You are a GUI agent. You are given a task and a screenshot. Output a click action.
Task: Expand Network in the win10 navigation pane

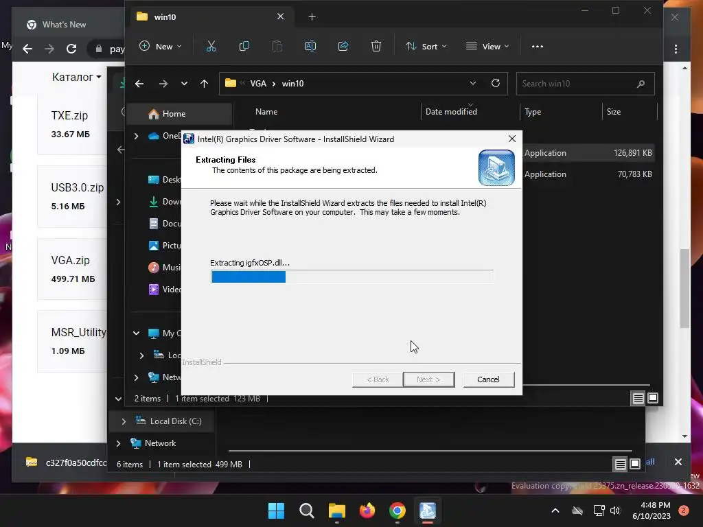tap(137, 377)
